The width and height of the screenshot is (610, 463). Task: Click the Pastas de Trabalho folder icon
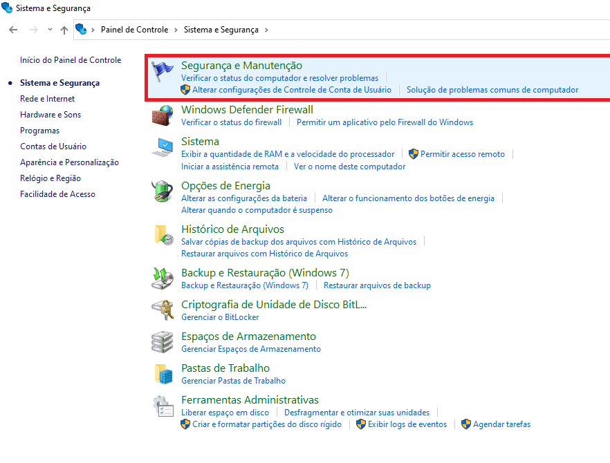pyautogui.click(x=163, y=374)
